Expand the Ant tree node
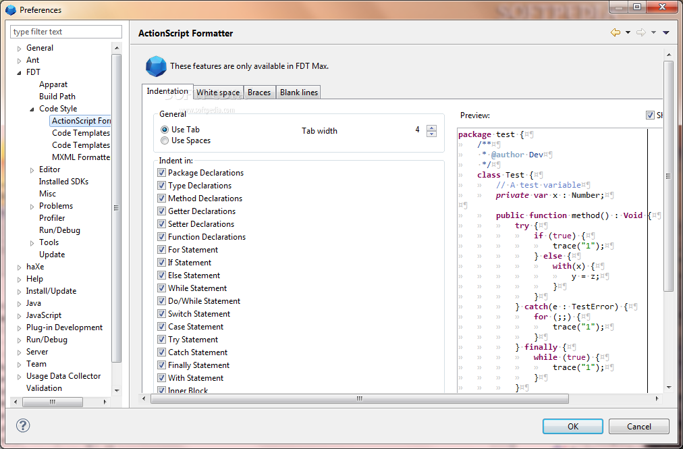683x449 pixels. coord(19,61)
